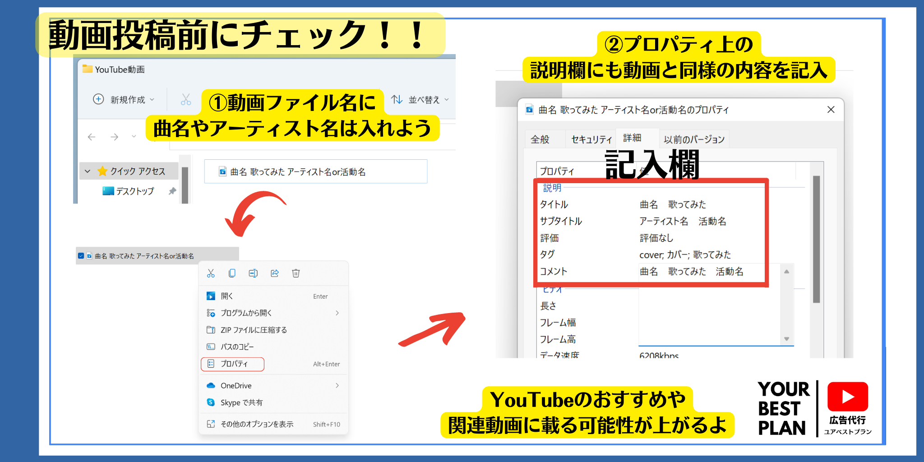
Task: Click the タグ value cover; カバー
Action: pyautogui.click(x=685, y=254)
